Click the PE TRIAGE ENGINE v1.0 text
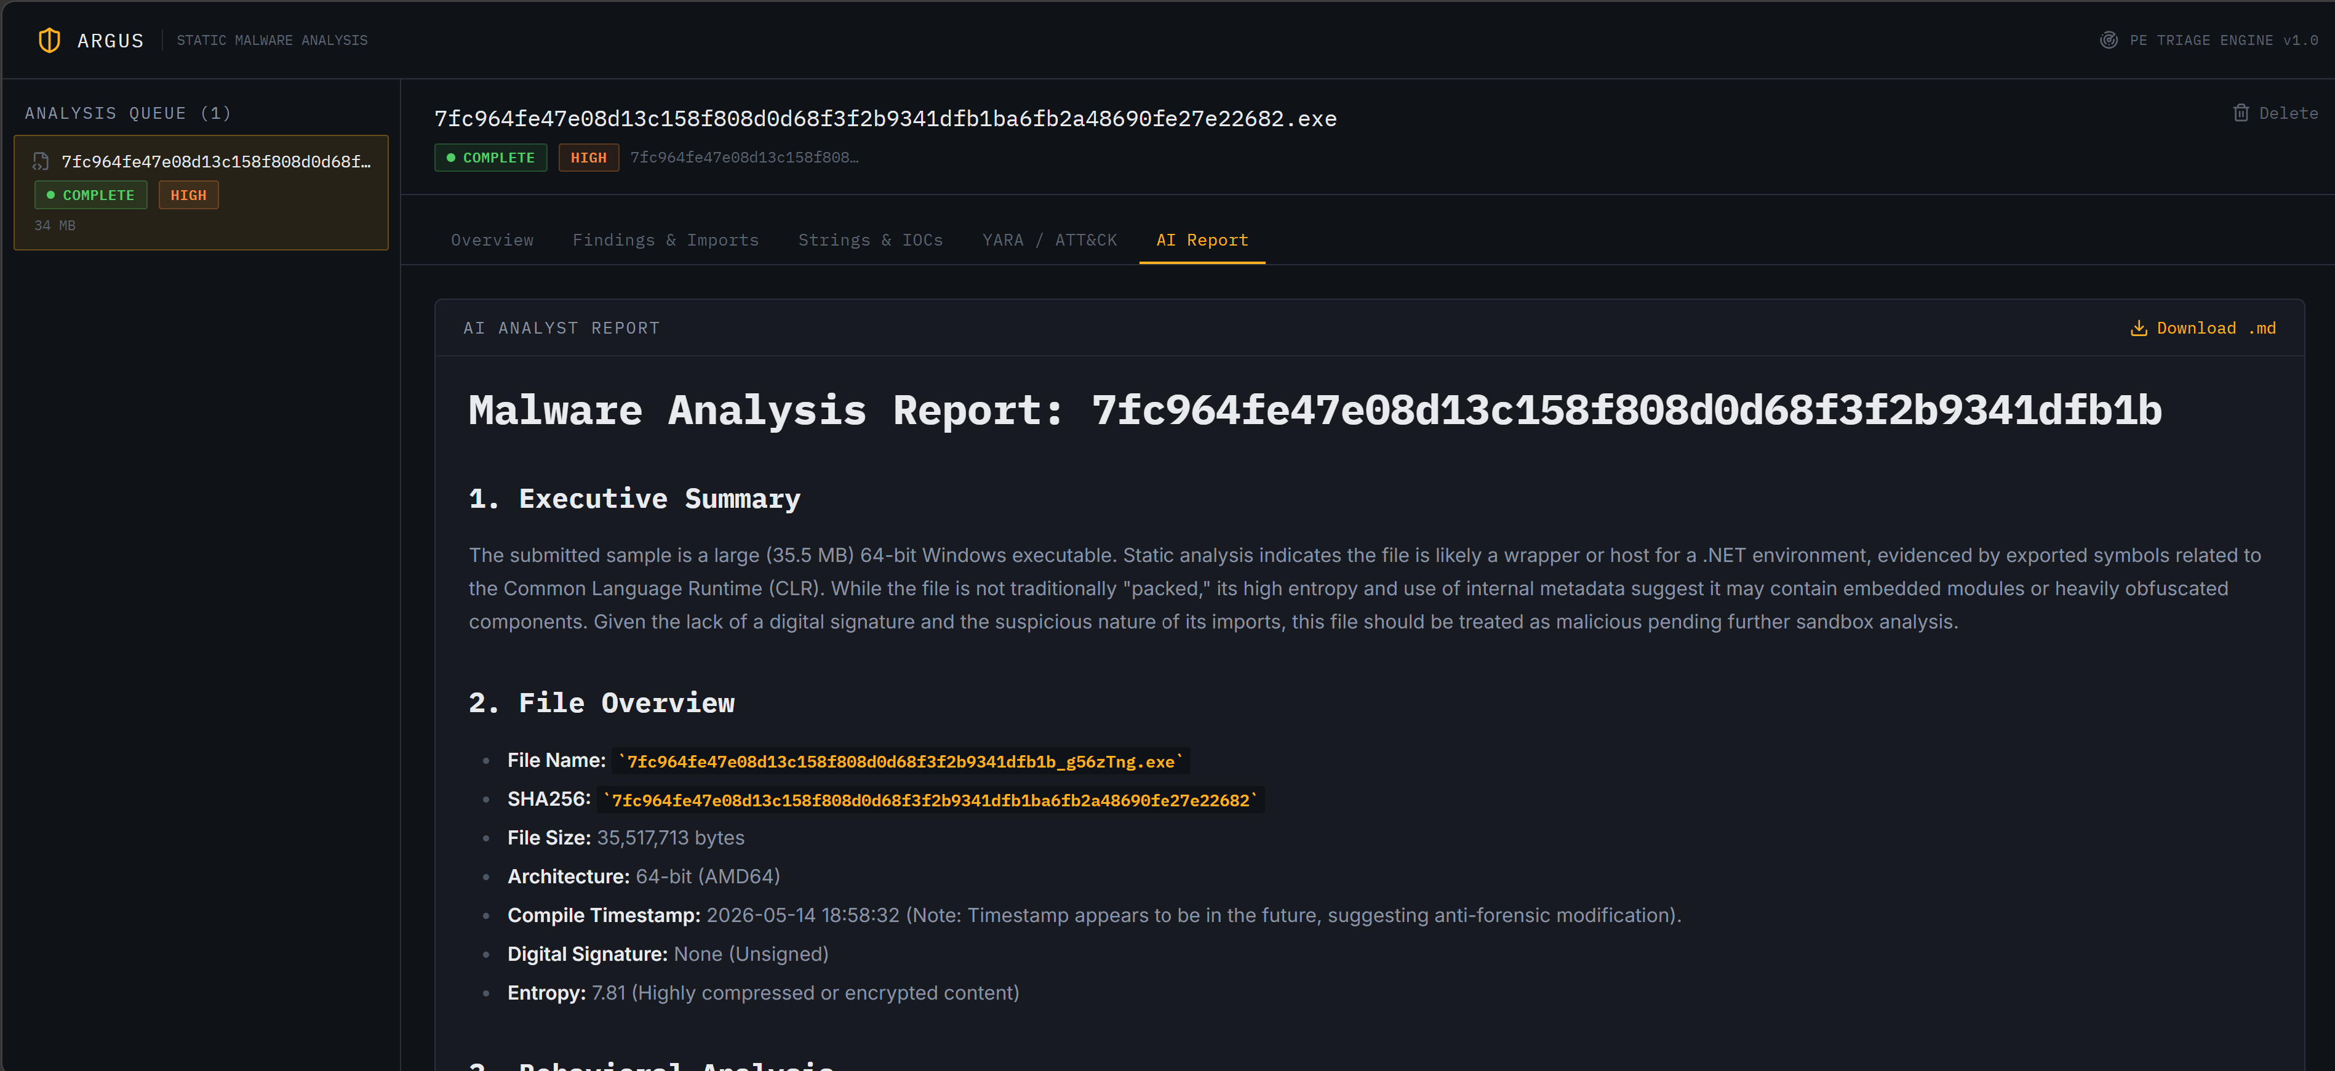 coord(2224,40)
